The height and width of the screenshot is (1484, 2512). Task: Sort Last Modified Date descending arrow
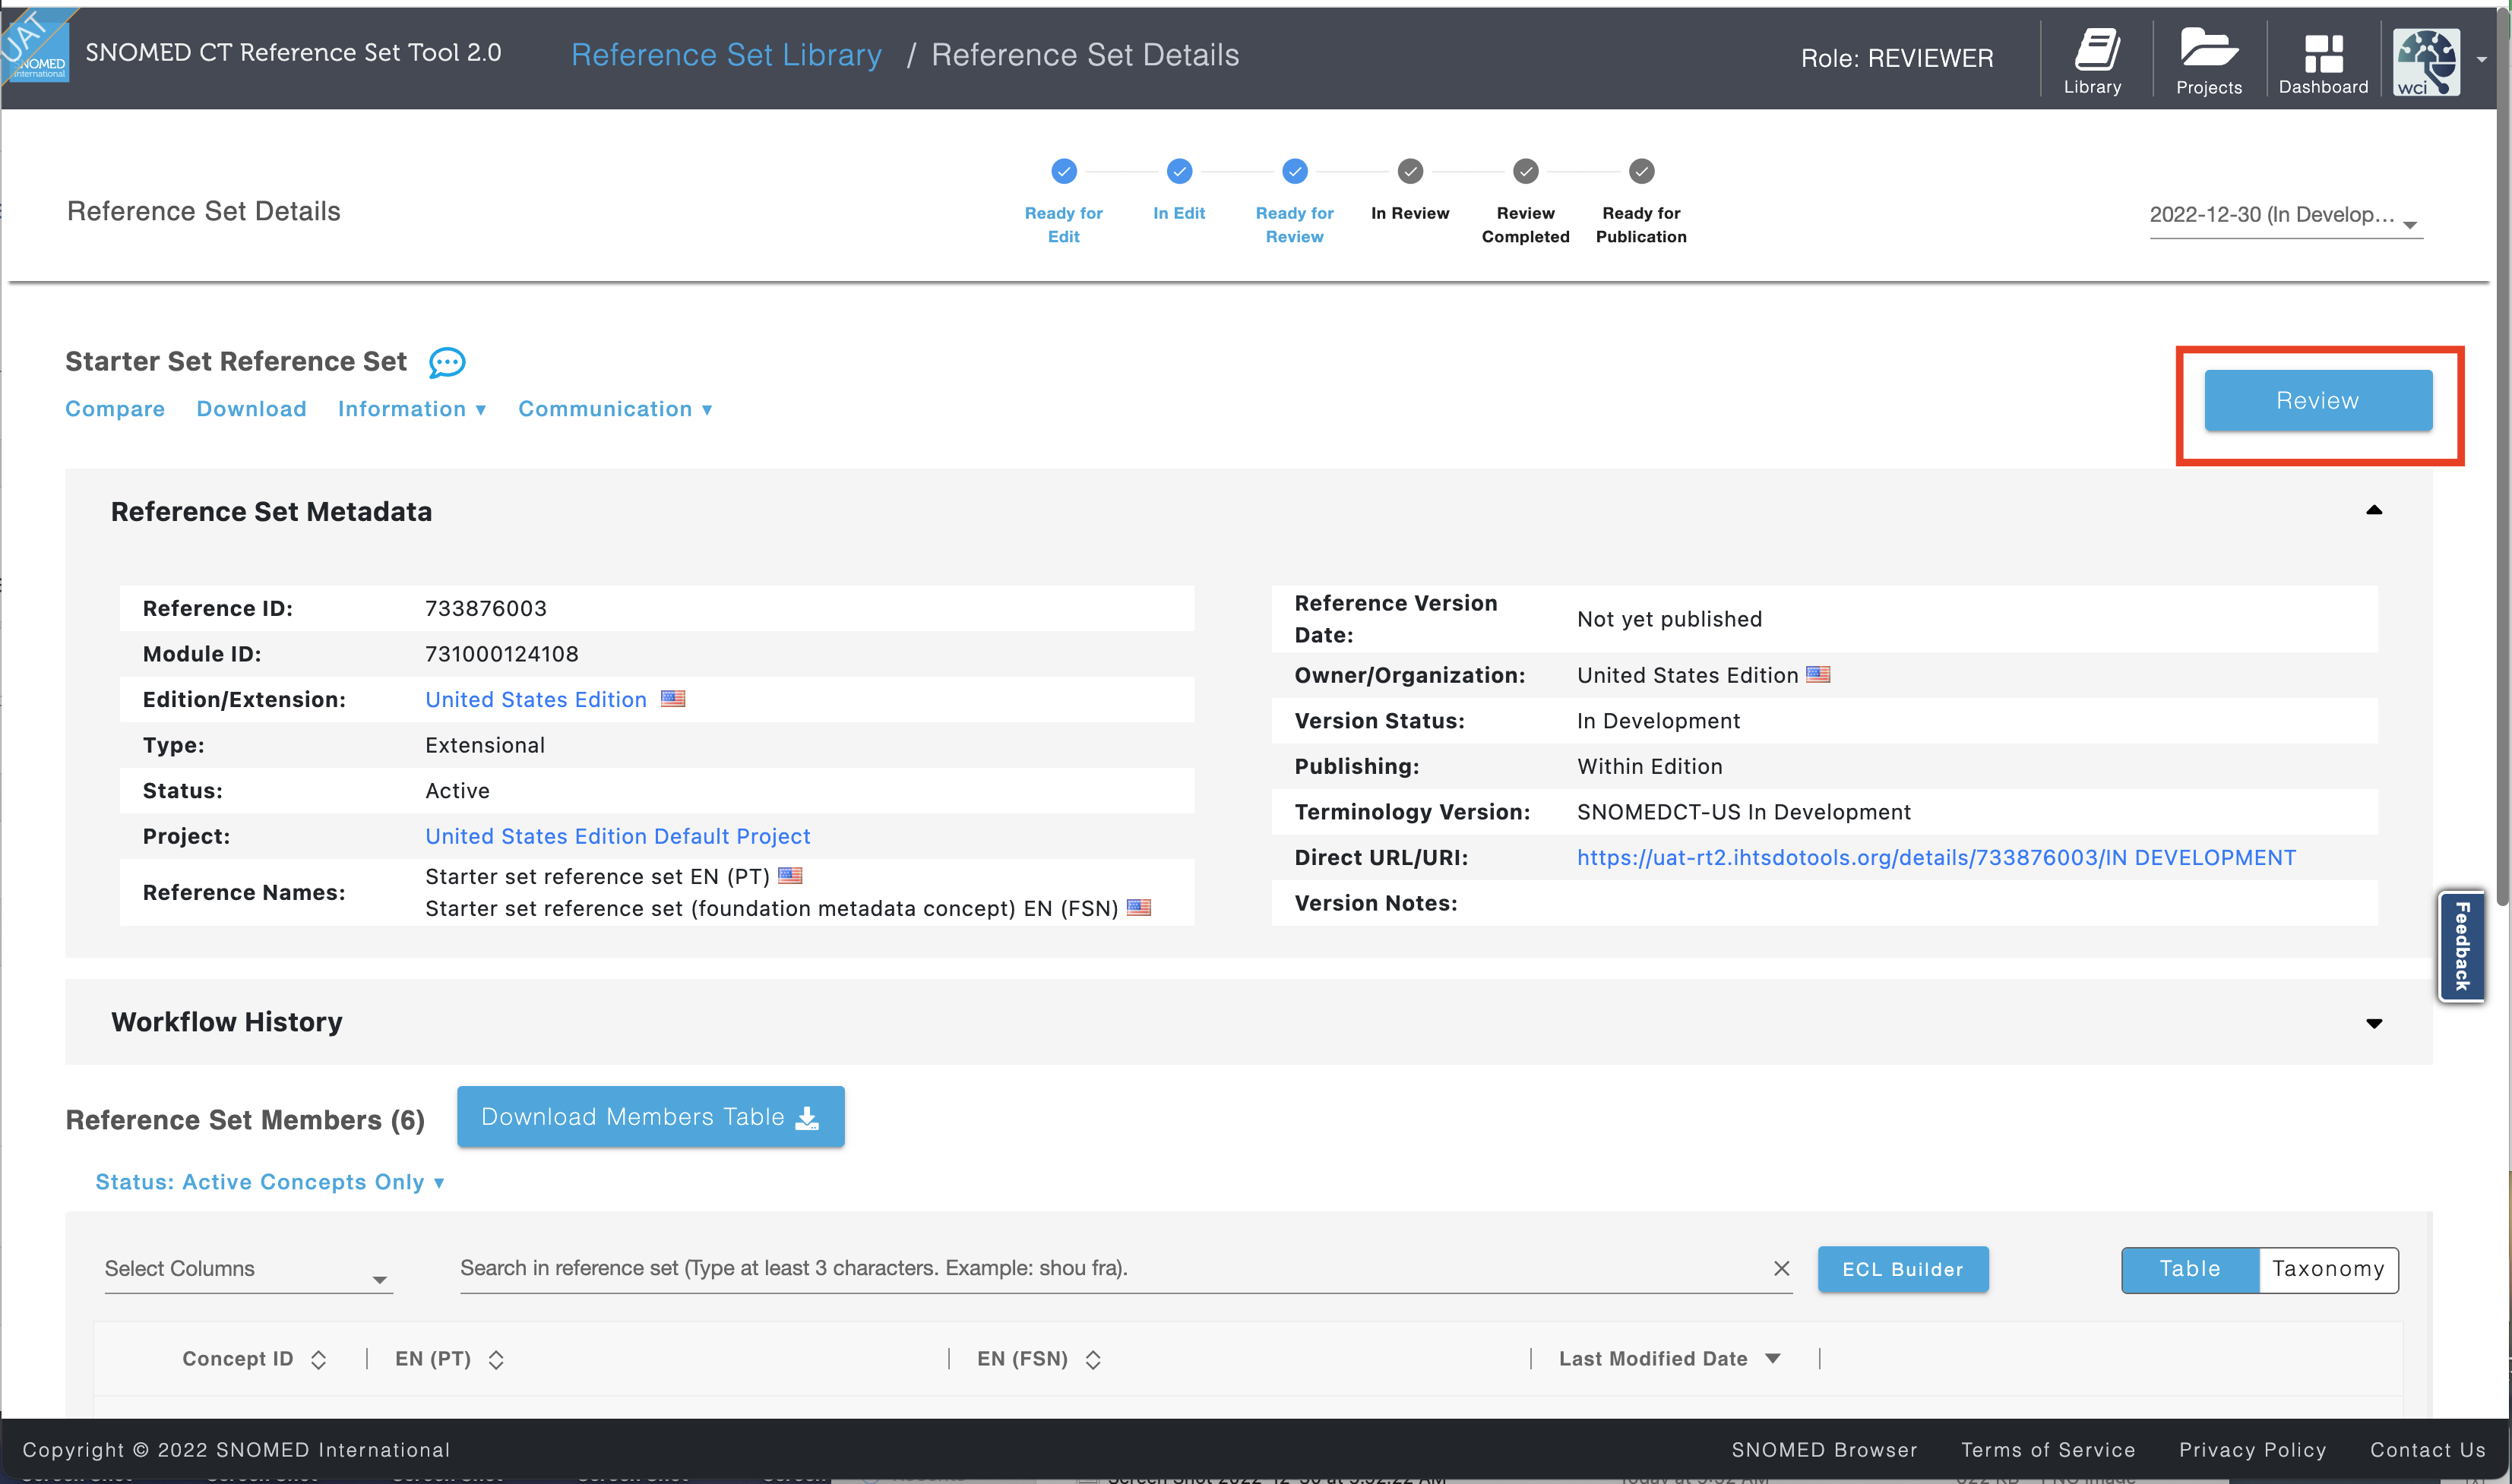tap(1773, 1358)
